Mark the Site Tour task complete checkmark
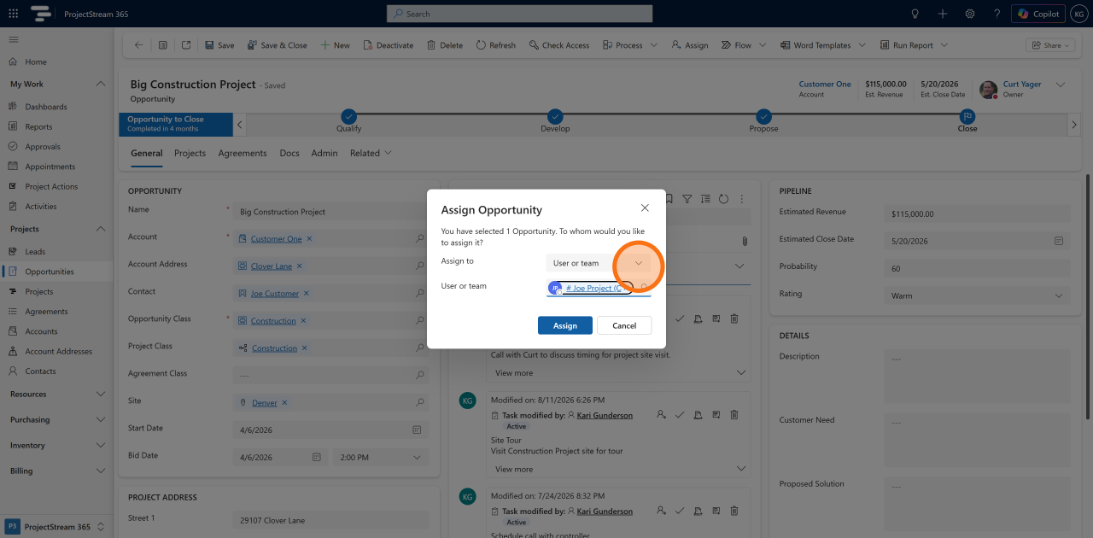 (x=680, y=415)
